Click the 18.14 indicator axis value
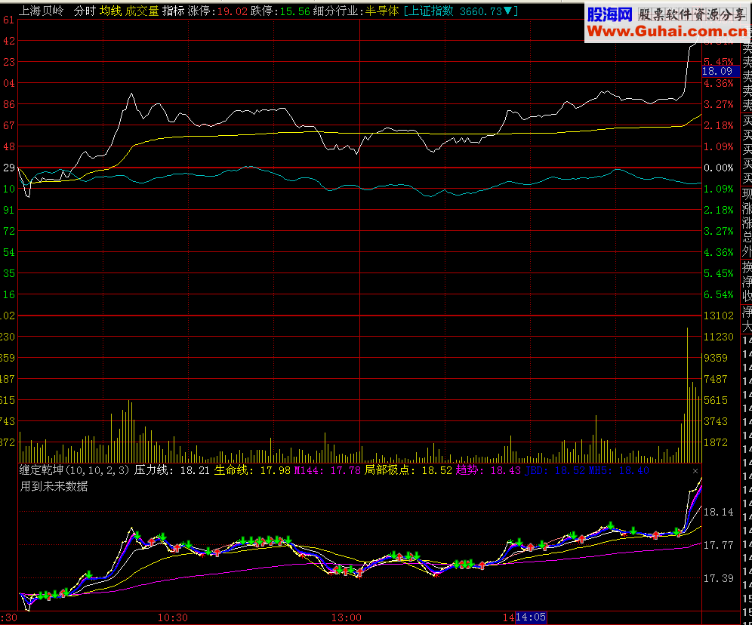Image resolution: width=752 pixels, height=625 pixels. coord(719,513)
